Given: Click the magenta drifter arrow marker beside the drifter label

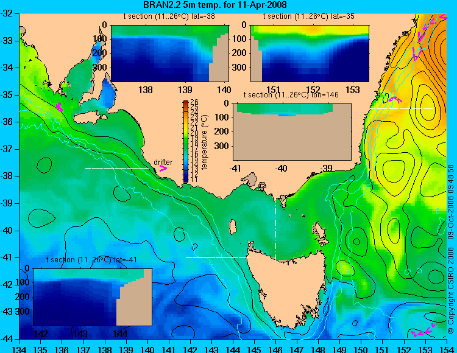Looking at the screenshot, I should [x=163, y=169].
